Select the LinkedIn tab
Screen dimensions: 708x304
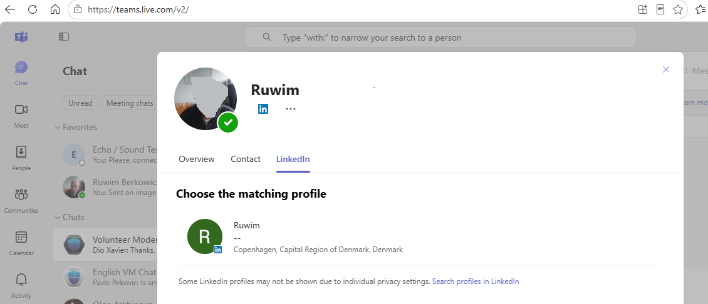[x=293, y=160]
